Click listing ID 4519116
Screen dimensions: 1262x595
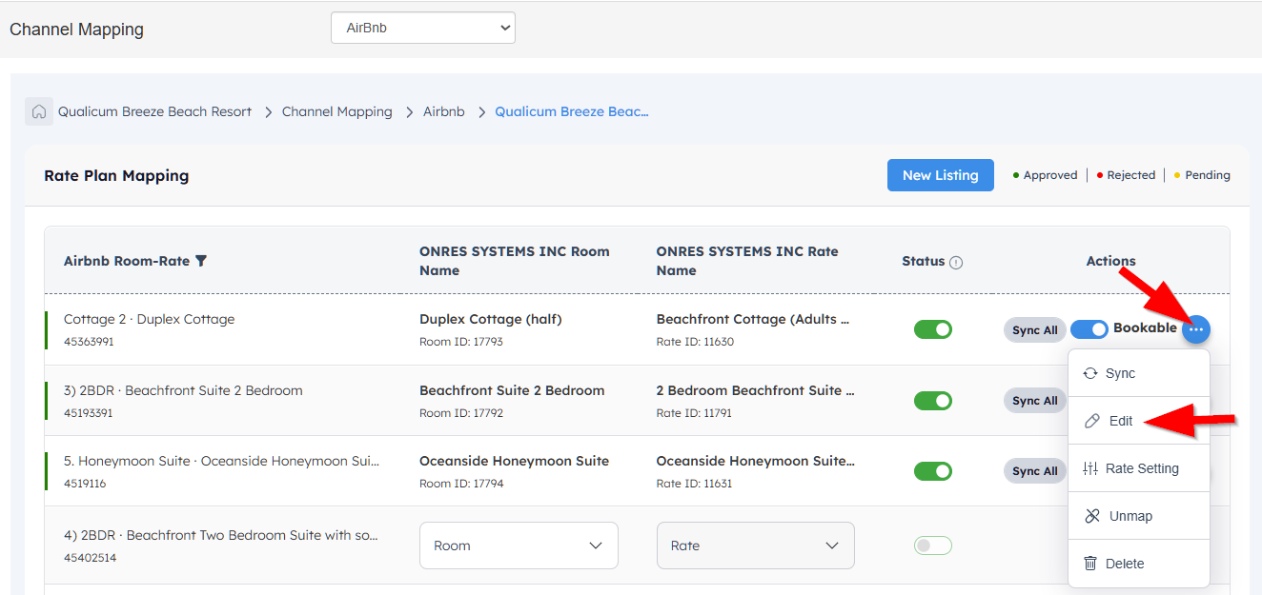pos(85,484)
